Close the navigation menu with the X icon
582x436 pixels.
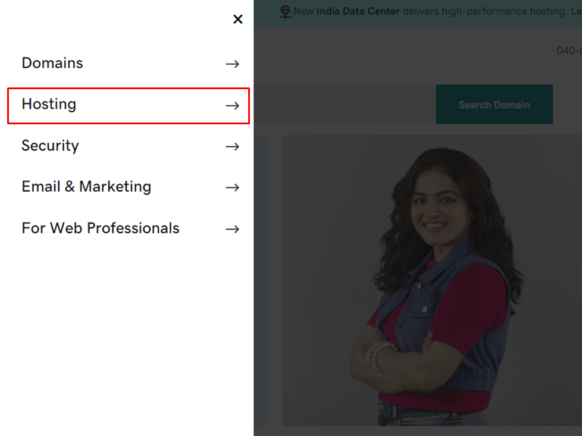[237, 19]
